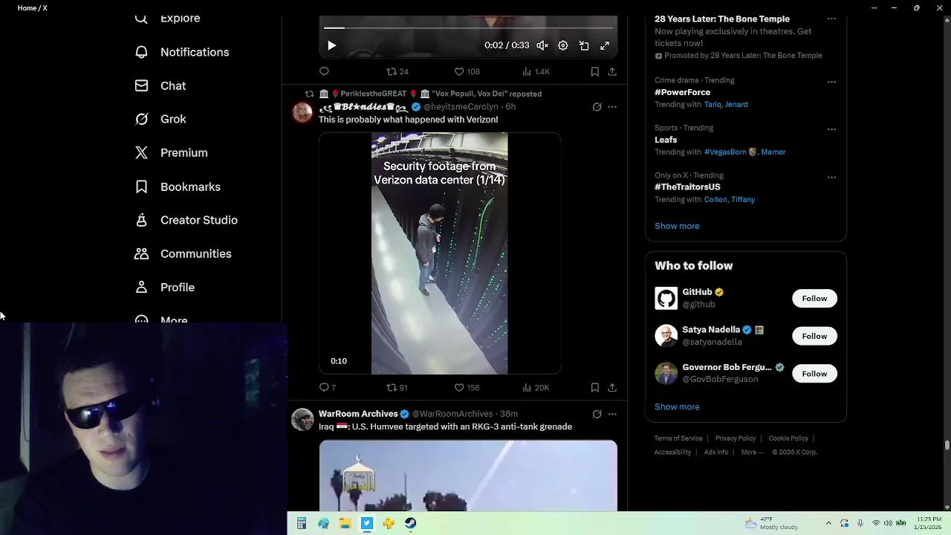Follow Governor Bob Ferguson
The image size is (951, 535).
[814, 374]
